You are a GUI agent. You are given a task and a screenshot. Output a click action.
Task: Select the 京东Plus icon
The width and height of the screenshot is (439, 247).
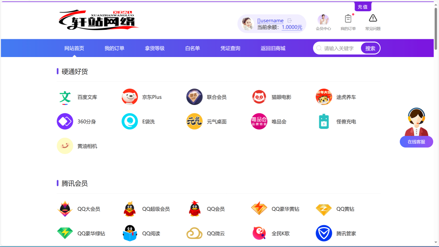pyautogui.click(x=130, y=97)
